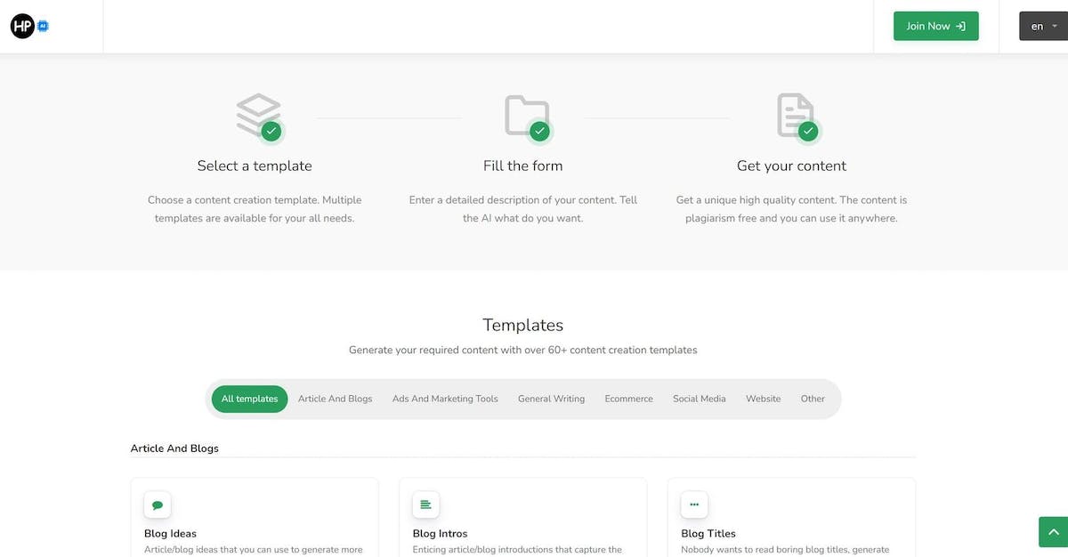The height and width of the screenshot is (557, 1068).
Task: Click the scroll-to-top arrow button
Action: click(x=1053, y=532)
